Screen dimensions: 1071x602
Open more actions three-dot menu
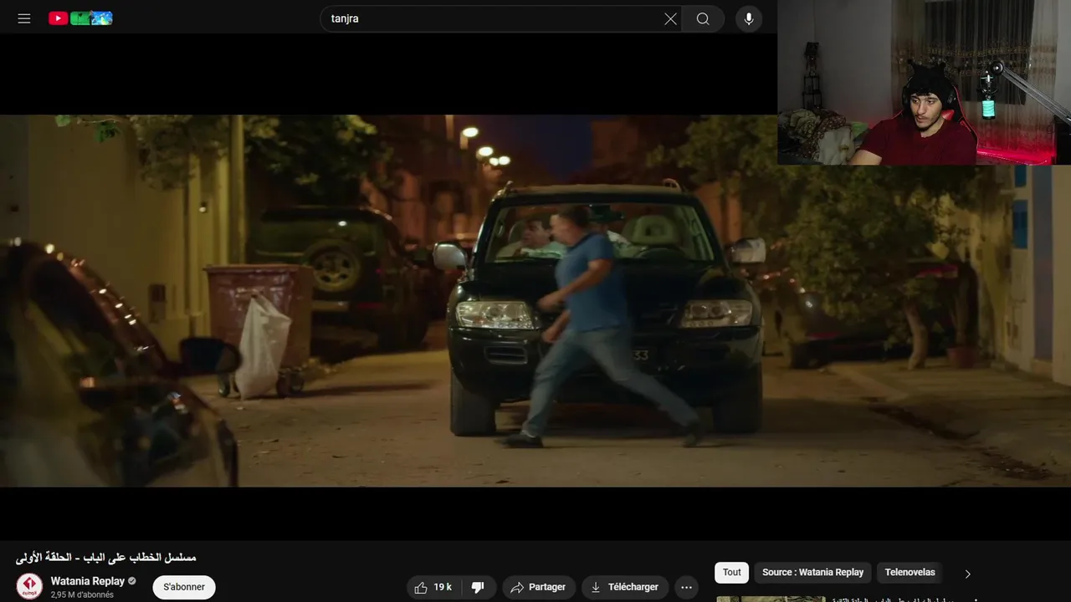686,587
